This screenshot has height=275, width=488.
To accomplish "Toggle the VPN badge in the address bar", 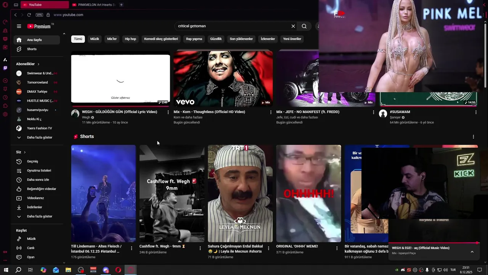I will [x=39, y=15].
